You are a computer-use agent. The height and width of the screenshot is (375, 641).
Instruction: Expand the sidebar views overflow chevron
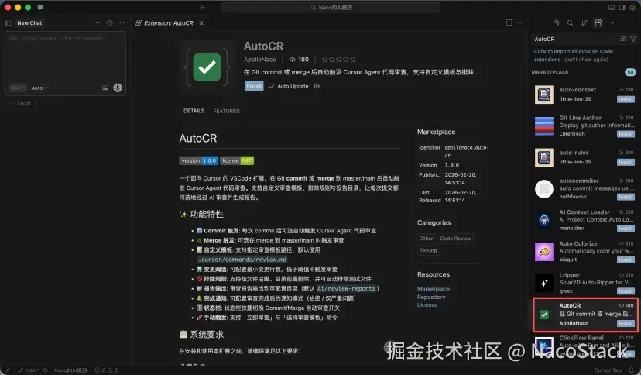pos(612,23)
